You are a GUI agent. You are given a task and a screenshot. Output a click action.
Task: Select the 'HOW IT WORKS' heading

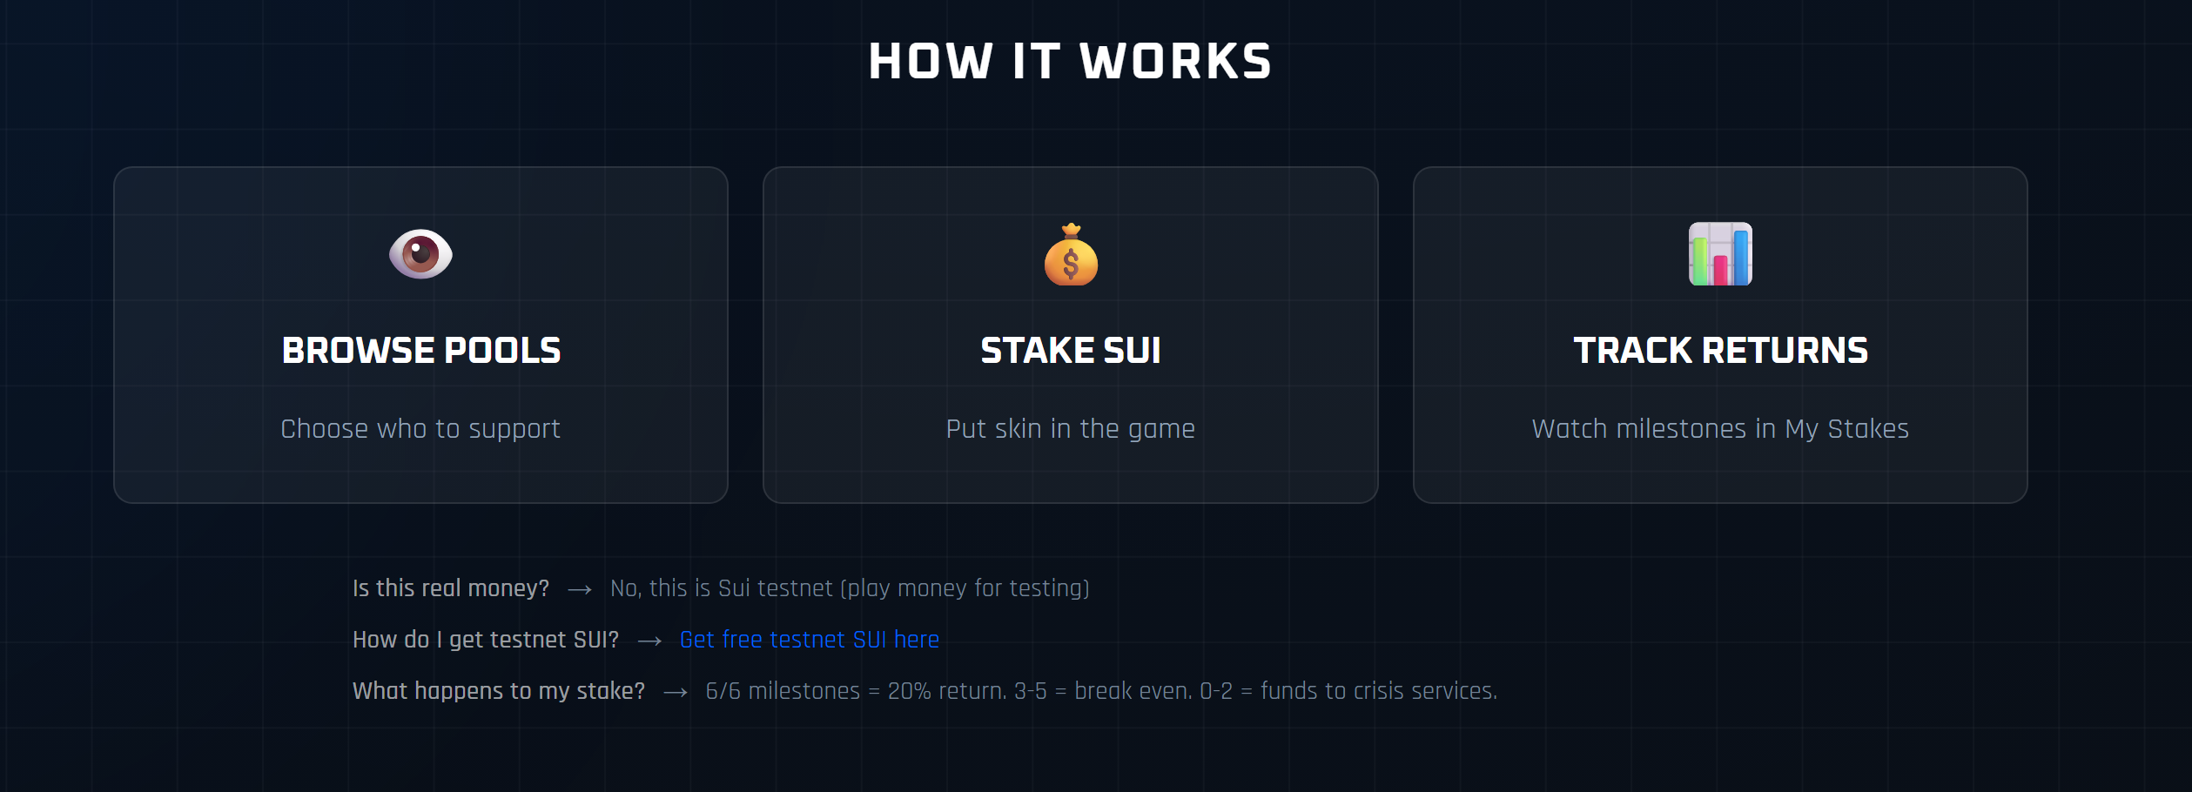click(1071, 60)
